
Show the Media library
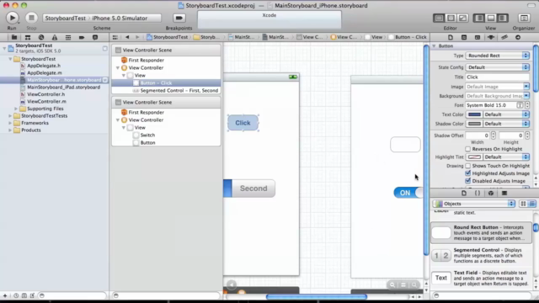(x=504, y=193)
